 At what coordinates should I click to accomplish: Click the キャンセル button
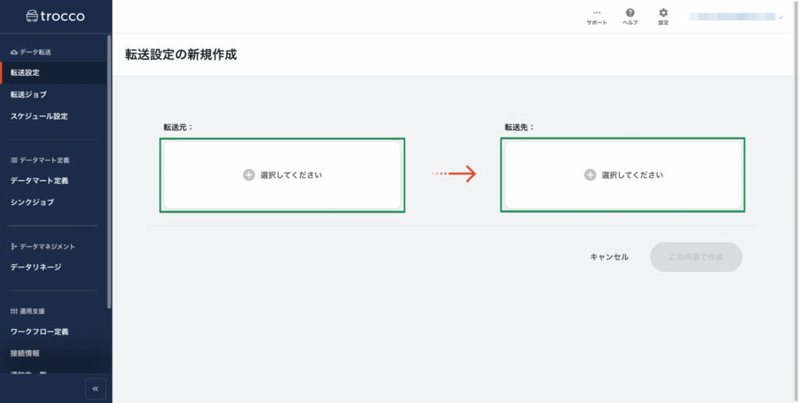click(609, 257)
